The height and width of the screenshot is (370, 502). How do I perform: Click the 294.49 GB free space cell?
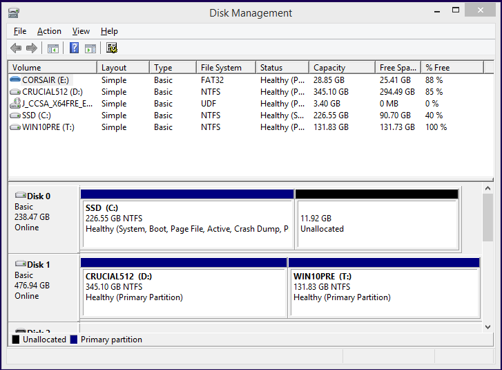pos(397,92)
